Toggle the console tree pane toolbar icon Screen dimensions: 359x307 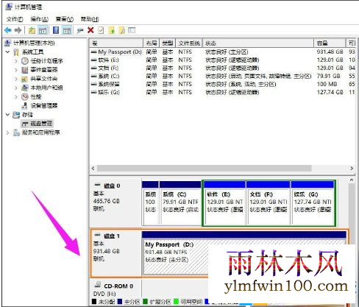tap(43, 30)
